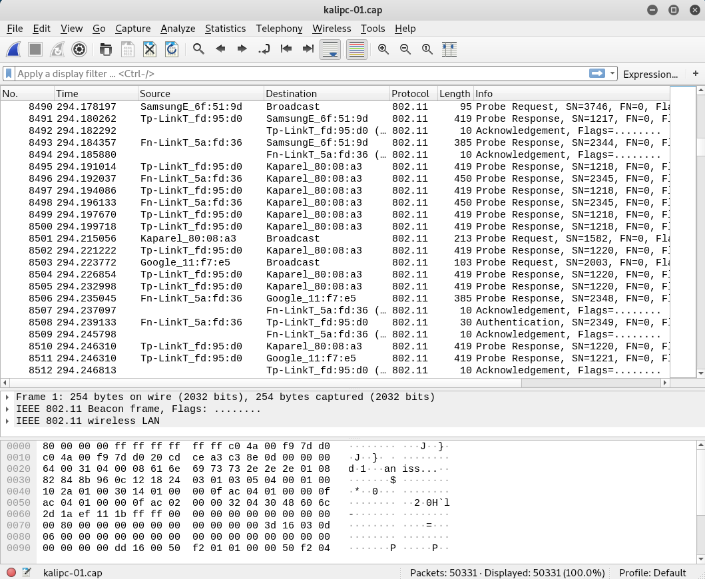Open the display filter history dropdown
Screen dimensions: 705x579
pos(612,74)
